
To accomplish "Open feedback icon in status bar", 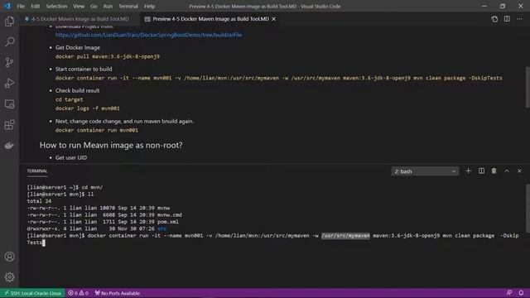I will click(x=509, y=293).
